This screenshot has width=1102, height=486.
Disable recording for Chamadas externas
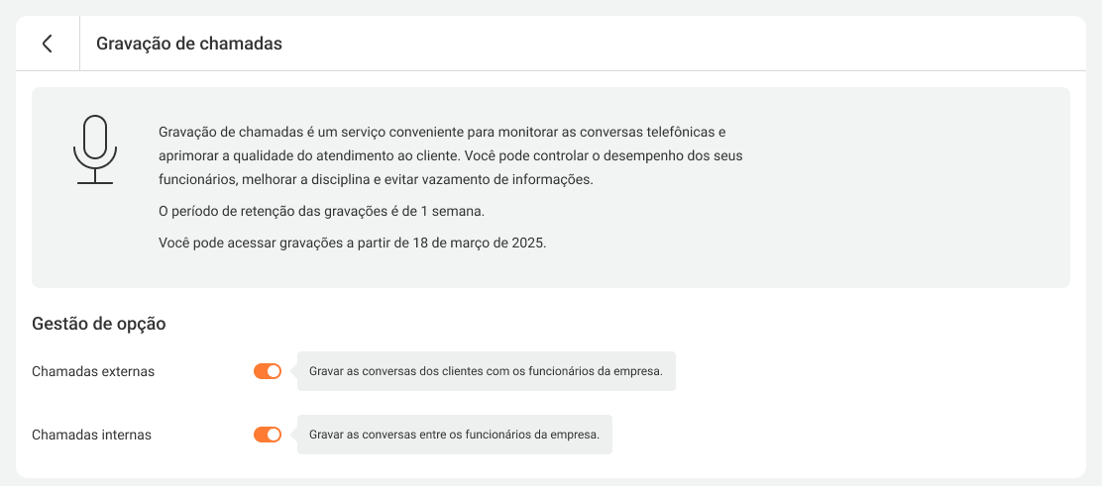click(268, 371)
